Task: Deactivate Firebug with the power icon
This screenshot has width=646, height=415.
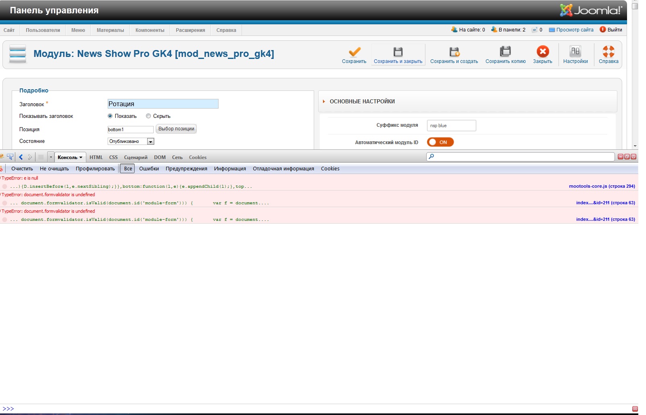Action: point(633,157)
